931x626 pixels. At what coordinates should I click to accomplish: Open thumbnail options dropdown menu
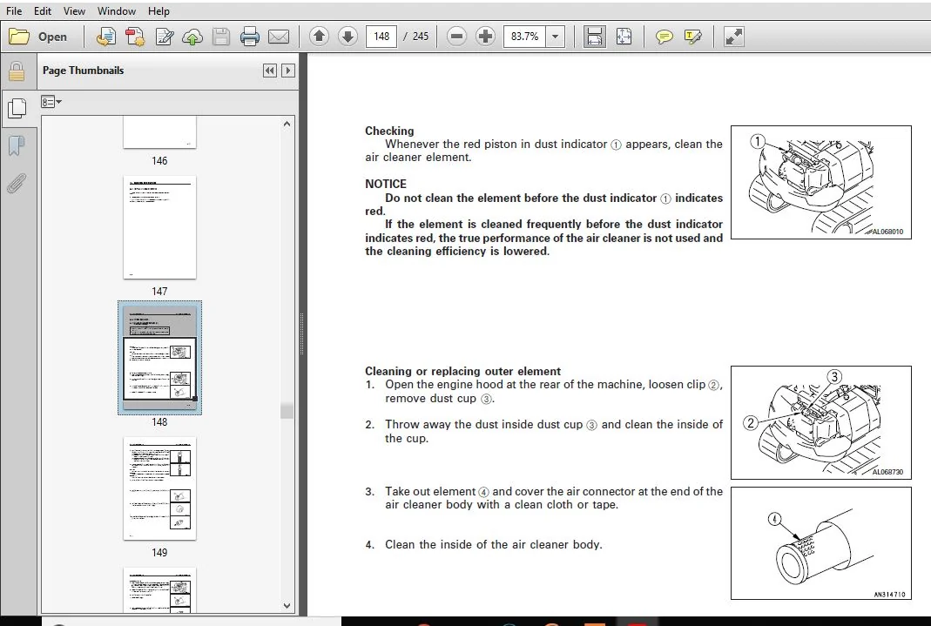51,102
